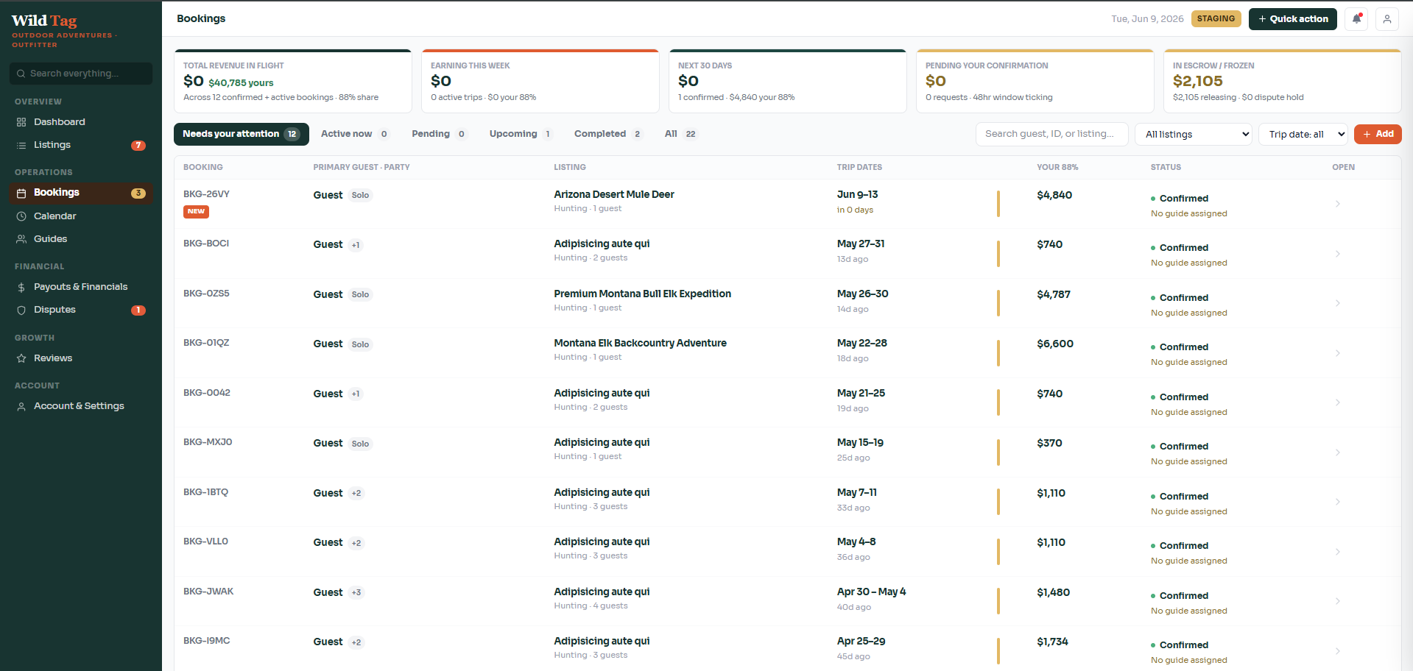Click the Payouts dollar sign icon
Image resolution: width=1413 pixels, height=671 pixels.
(21, 287)
